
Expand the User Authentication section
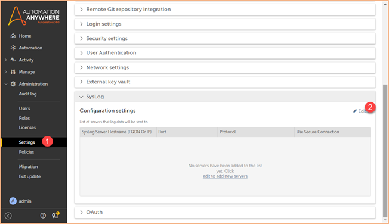pos(225,53)
